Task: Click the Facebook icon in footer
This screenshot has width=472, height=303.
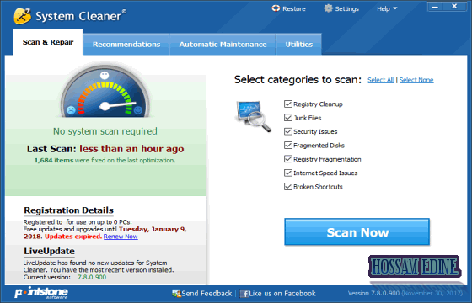Action: pyautogui.click(x=244, y=294)
